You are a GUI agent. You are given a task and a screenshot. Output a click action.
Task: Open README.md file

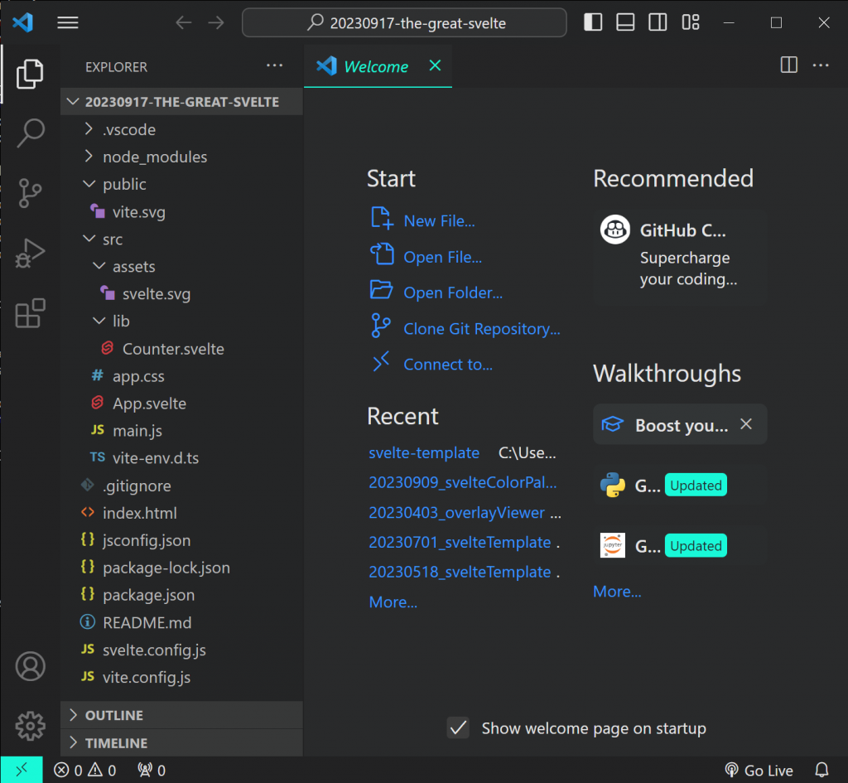point(181,622)
